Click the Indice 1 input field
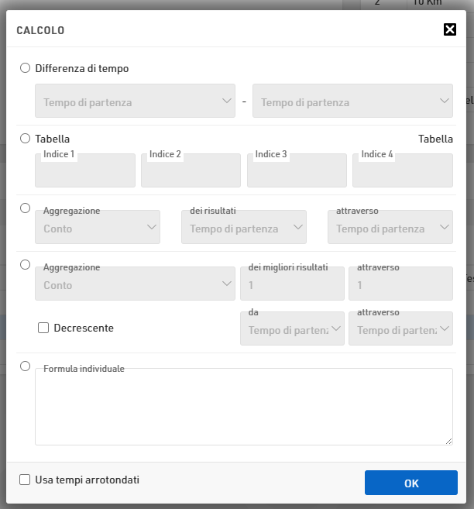The width and height of the screenshot is (474, 509). 85,172
